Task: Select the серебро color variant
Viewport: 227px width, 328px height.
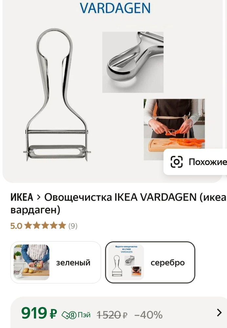Action: tap(150, 262)
